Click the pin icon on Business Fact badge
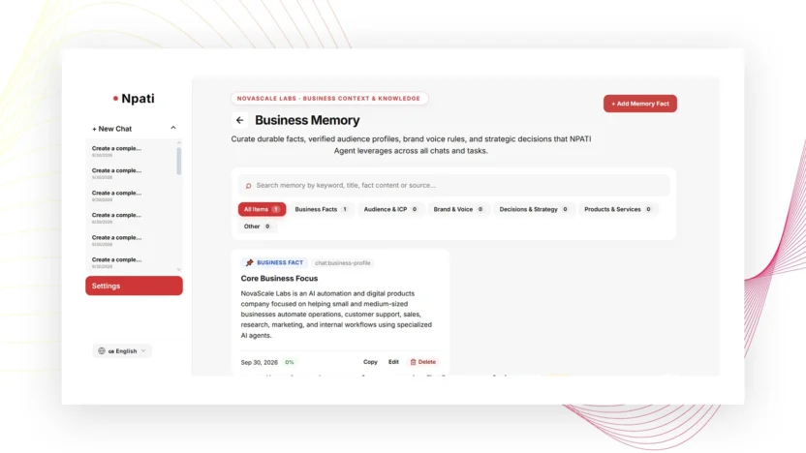The width and height of the screenshot is (806, 453). pos(249,263)
